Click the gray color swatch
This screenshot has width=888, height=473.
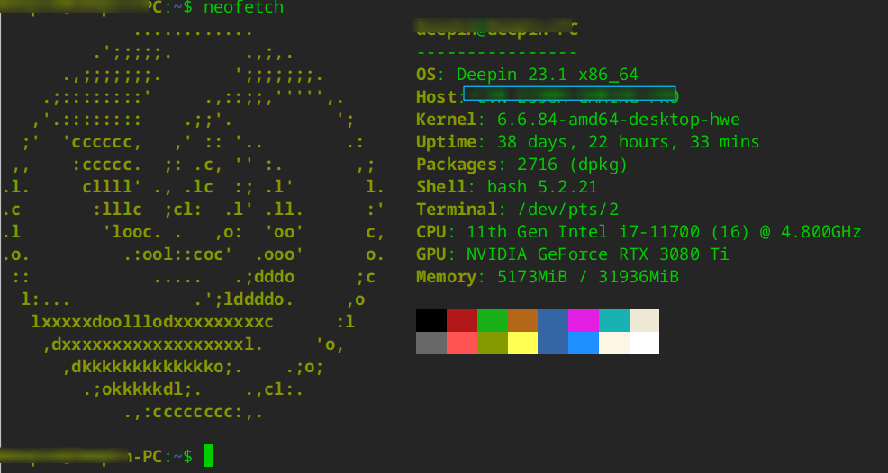(431, 343)
